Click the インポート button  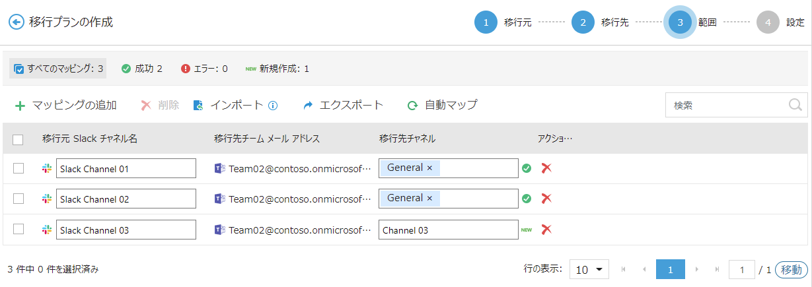tap(228, 105)
